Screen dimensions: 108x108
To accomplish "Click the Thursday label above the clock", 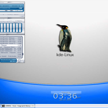I will pos(66,92).
